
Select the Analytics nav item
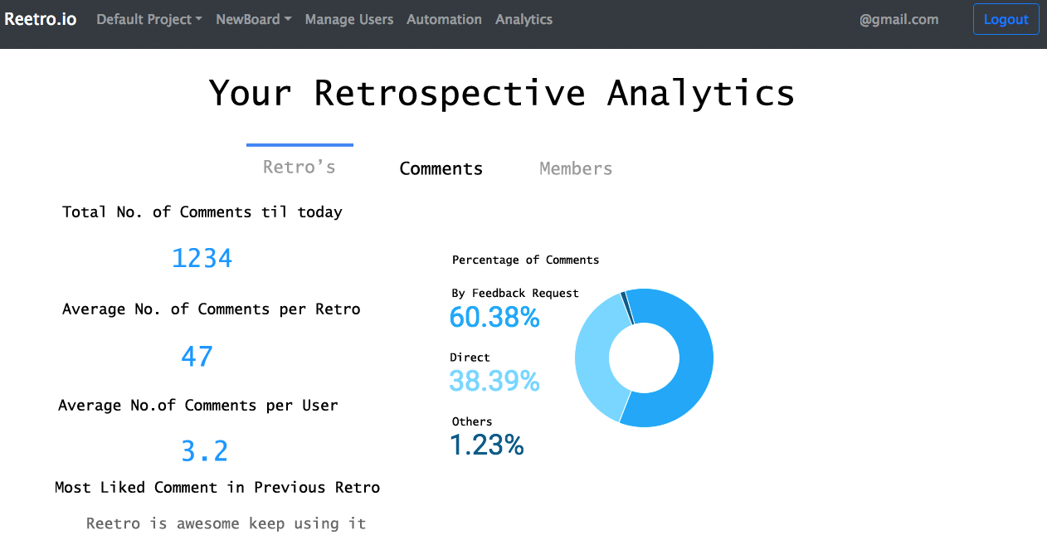click(523, 19)
